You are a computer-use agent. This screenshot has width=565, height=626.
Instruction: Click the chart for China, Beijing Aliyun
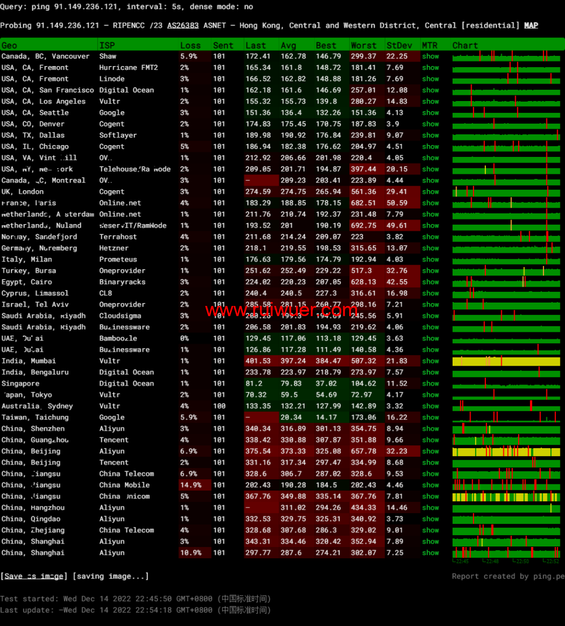coord(506,452)
